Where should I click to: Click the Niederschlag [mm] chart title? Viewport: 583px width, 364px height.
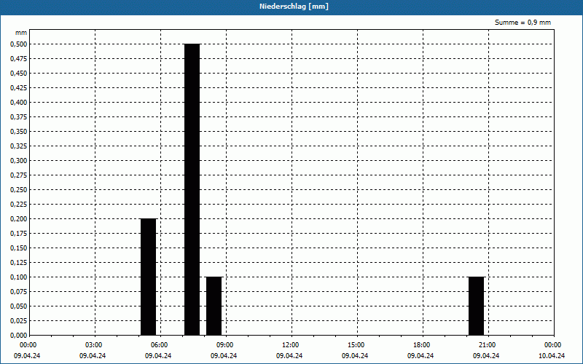[x=294, y=7]
